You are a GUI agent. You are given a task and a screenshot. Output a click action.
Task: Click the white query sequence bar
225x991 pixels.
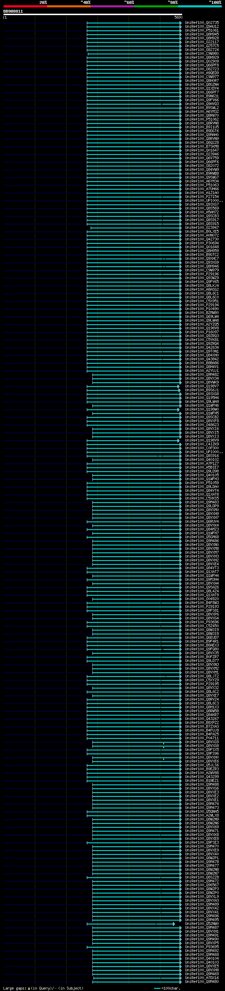click(93, 14)
